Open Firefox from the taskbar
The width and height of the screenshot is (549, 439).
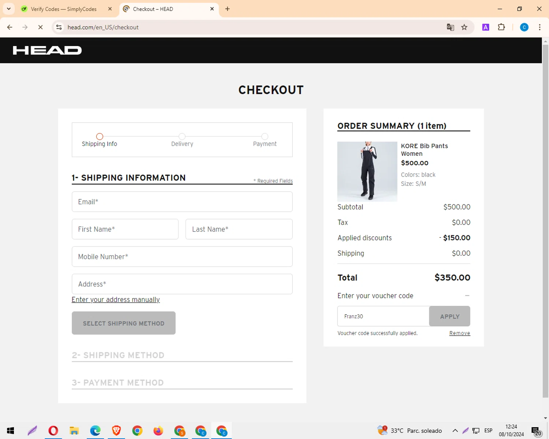coord(158,431)
